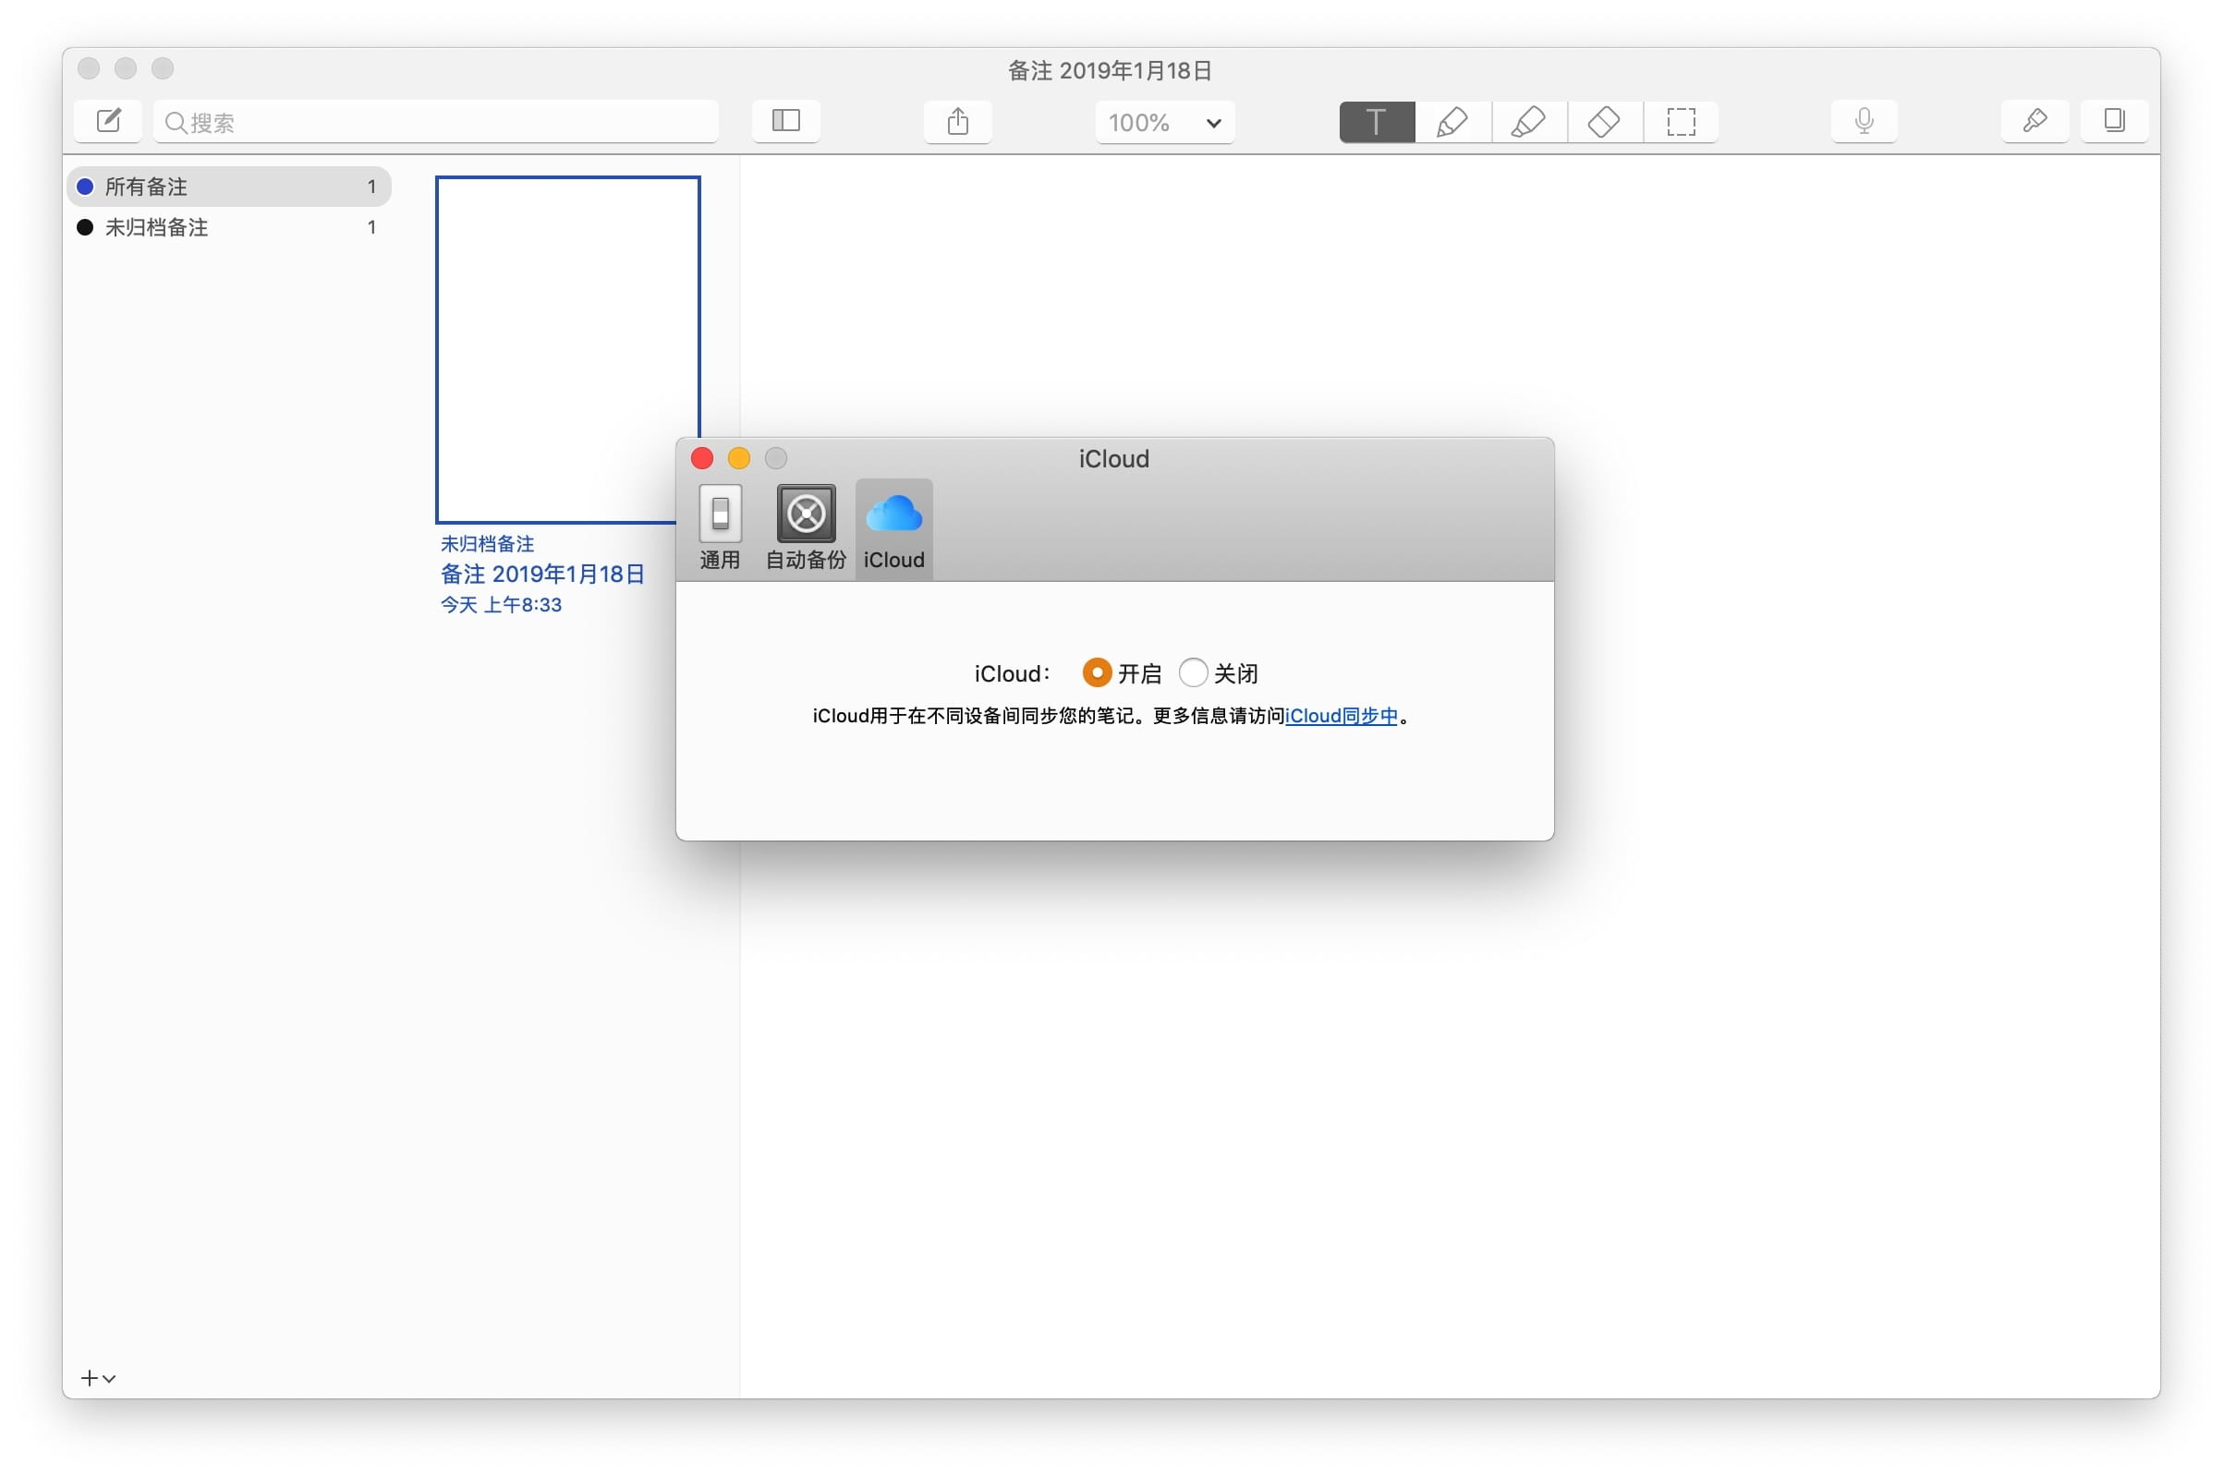
Task: Select 所有备注 in the sidebar
Action: coord(229,187)
